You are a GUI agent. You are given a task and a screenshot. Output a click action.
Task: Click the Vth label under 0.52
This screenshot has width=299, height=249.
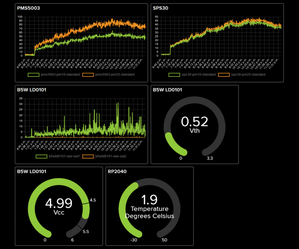[x=194, y=131]
